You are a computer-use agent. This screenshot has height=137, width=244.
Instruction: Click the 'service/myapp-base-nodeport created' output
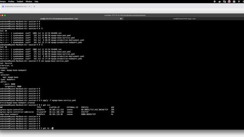pos(17,103)
